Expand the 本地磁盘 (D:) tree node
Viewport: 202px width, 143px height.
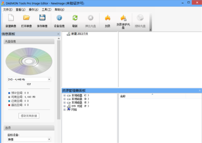click(x=65, y=99)
